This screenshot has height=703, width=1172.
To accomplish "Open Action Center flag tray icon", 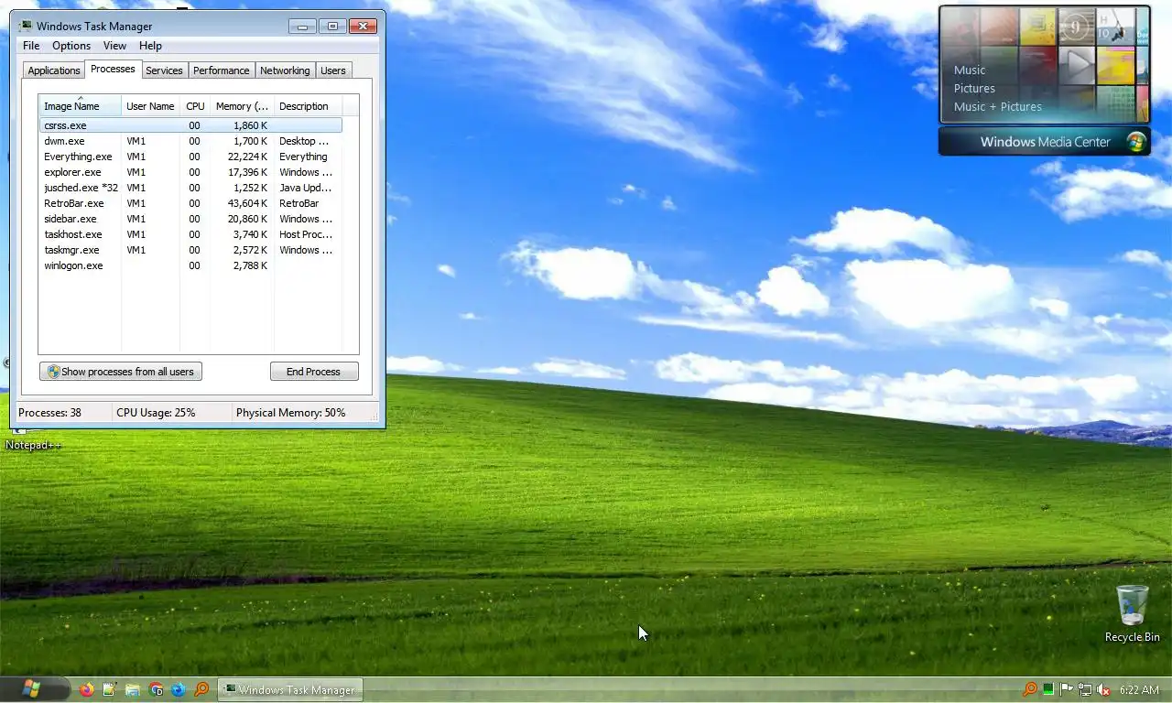I will point(1067,689).
